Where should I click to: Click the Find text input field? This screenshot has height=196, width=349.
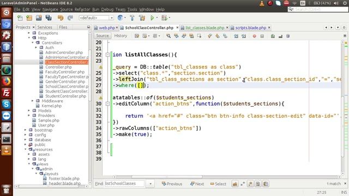124,184
